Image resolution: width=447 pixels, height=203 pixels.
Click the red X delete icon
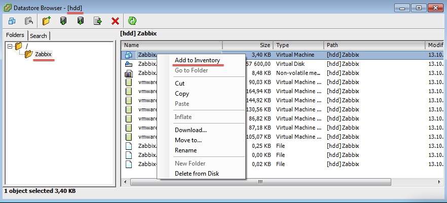(x=115, y=21)
